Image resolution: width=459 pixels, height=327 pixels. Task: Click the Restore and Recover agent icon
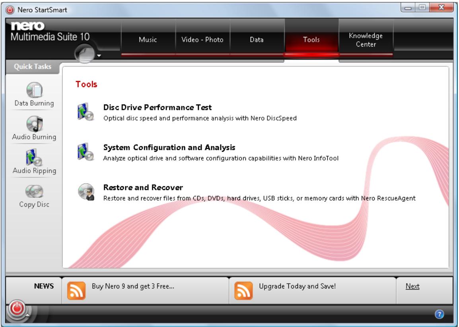[86, 192]
